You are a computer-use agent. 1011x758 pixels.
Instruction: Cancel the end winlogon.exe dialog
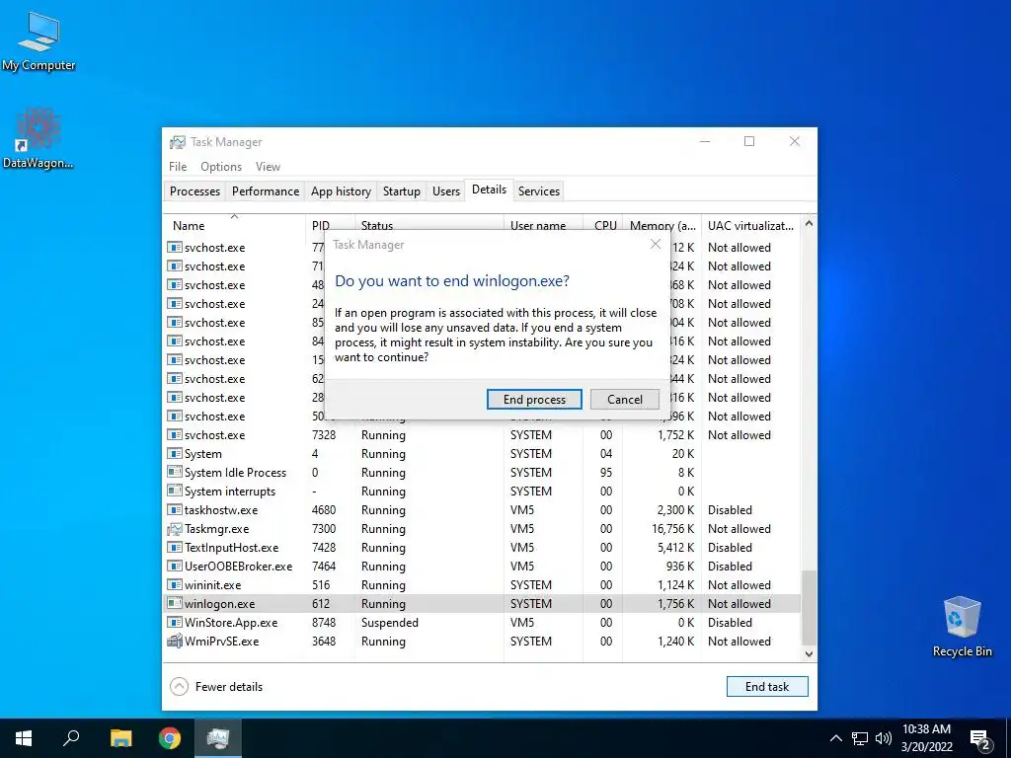624,399
